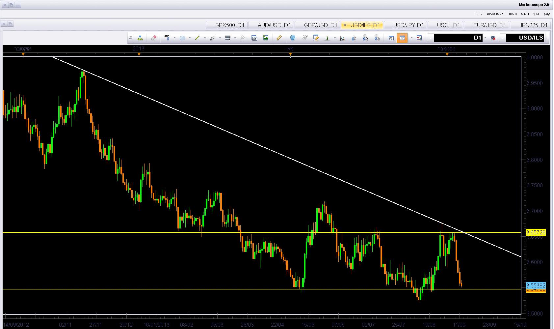This screenshot has height=329, width=554.
Task: Switch to the GBP/USD. D1 tab
Action: pos(318,25)
